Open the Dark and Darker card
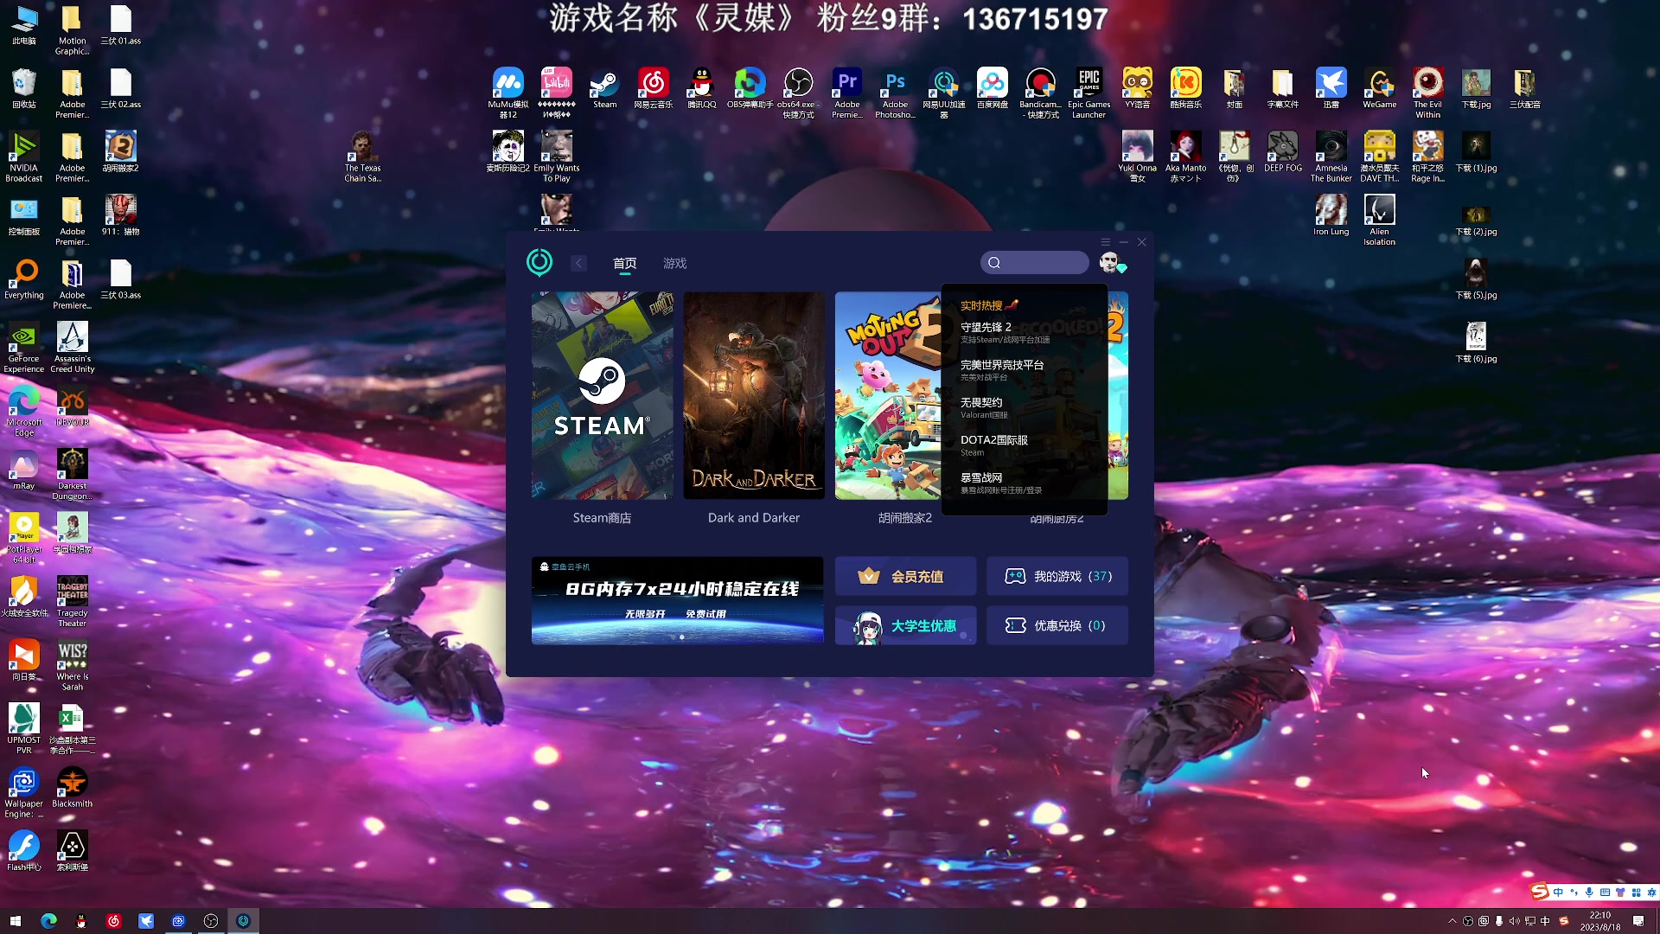 [x=753, y=396]
